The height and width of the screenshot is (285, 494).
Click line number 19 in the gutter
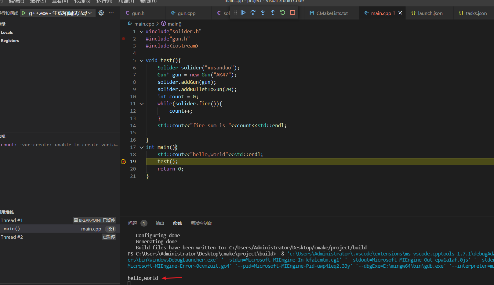pyautogui.click(x=133, y=162)
